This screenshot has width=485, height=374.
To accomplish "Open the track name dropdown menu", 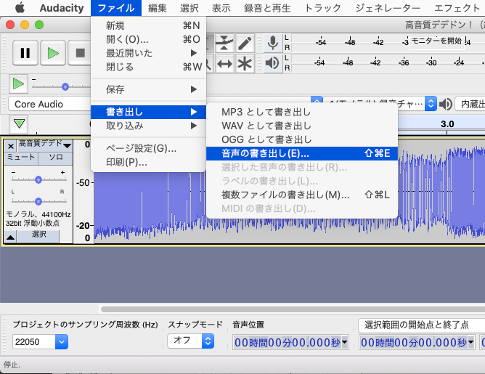I will point(44,145).
